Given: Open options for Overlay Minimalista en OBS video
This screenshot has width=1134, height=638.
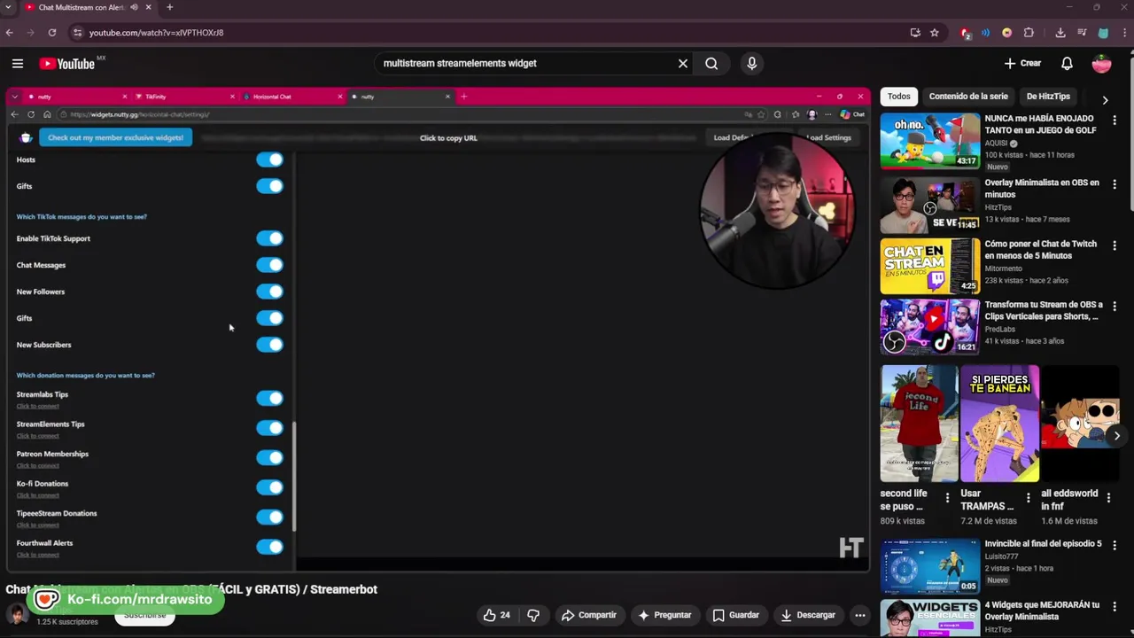Looking at the screenshot, I should pos(1115,184).
